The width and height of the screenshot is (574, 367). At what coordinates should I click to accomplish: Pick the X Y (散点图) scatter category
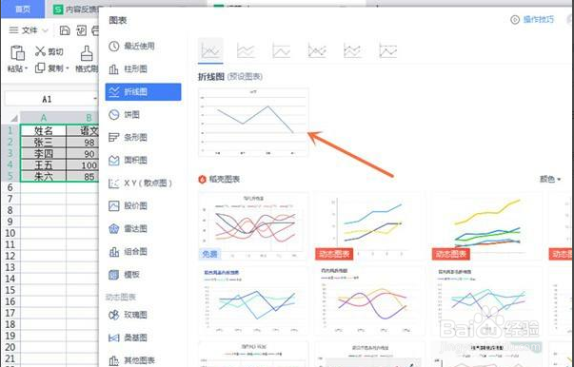140,183
